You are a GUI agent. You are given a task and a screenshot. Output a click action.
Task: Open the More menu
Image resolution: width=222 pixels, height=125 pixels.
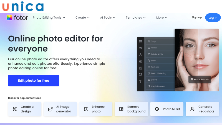coord(162,17)
